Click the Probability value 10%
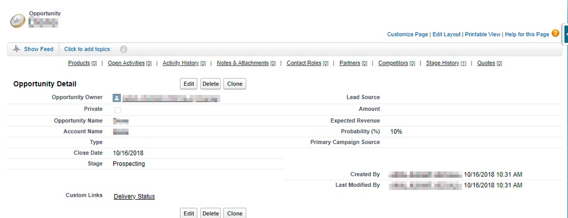The image size is (568, 218). point(396,132)
